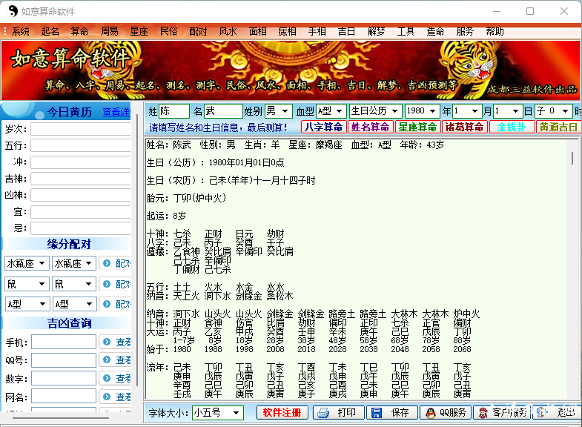Image resolution: width=582 pixels, height=427 pixels.
Task: Click the arrow icon beside blood type 配对
Action: (107, 304)
